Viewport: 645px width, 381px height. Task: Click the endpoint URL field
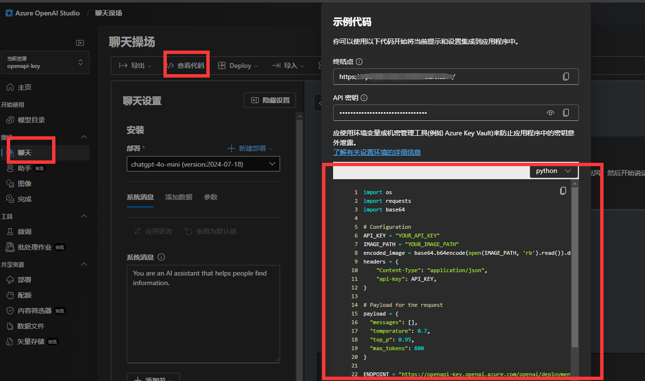click(456, 77)
